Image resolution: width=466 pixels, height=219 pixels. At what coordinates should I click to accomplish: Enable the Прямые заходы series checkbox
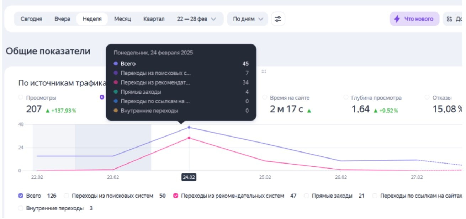[306, 196]
